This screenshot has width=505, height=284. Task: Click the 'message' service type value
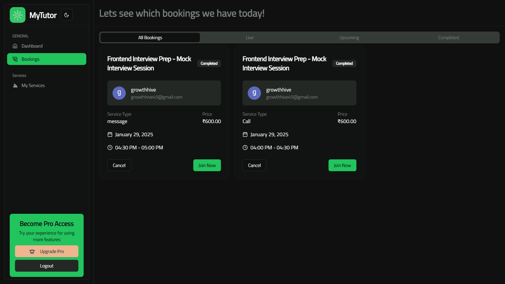pos(117,121)
